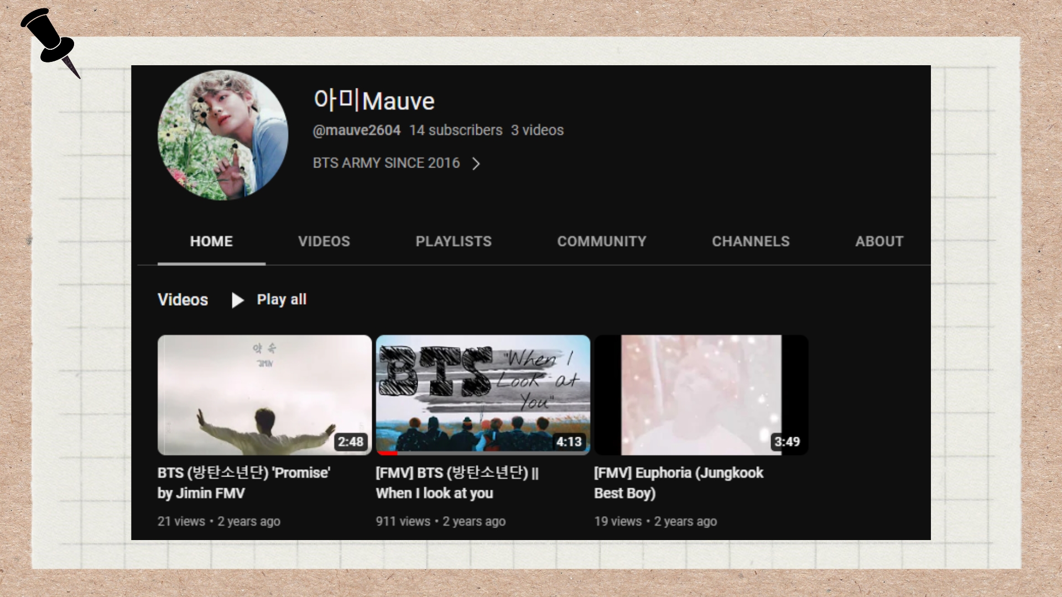Click '911 views • 2 years ago' text

tap(441, 521)
